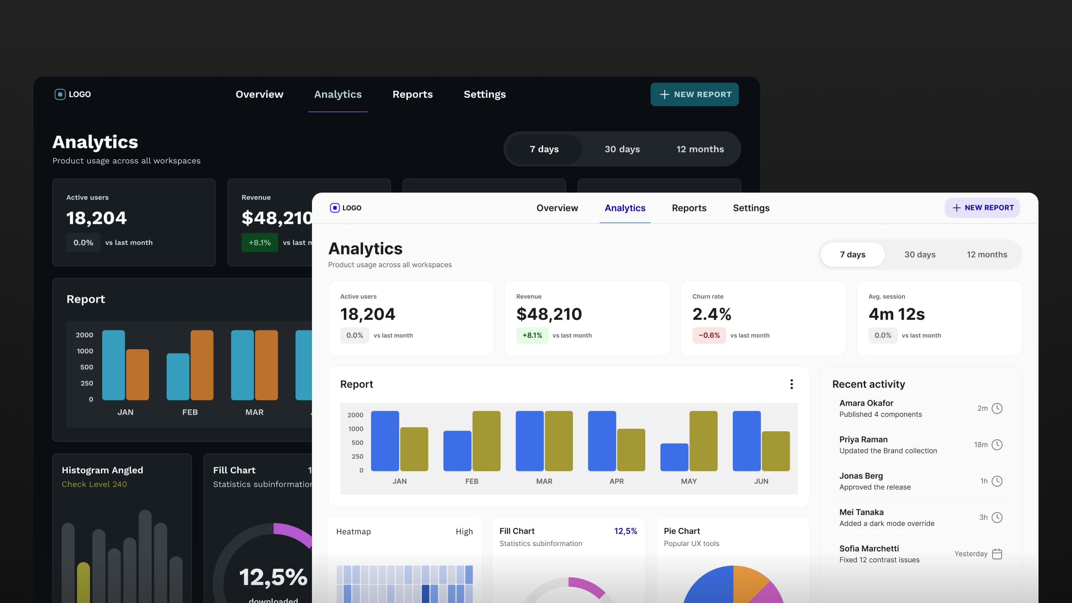Viewport: 1072px width, 603px height.
Task: Click the clock icon beside Mei Tanaka
Action: (x=997, y=518)
